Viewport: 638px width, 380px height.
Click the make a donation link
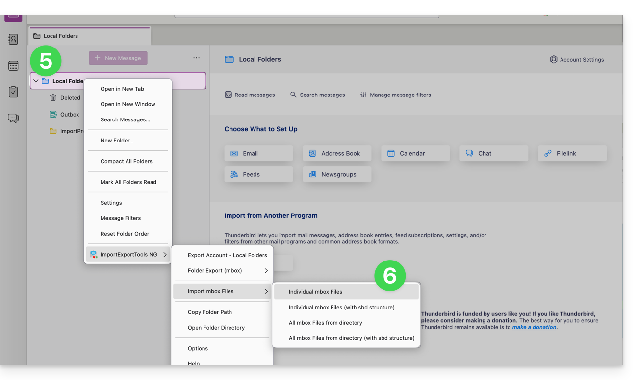coord(534,327)
